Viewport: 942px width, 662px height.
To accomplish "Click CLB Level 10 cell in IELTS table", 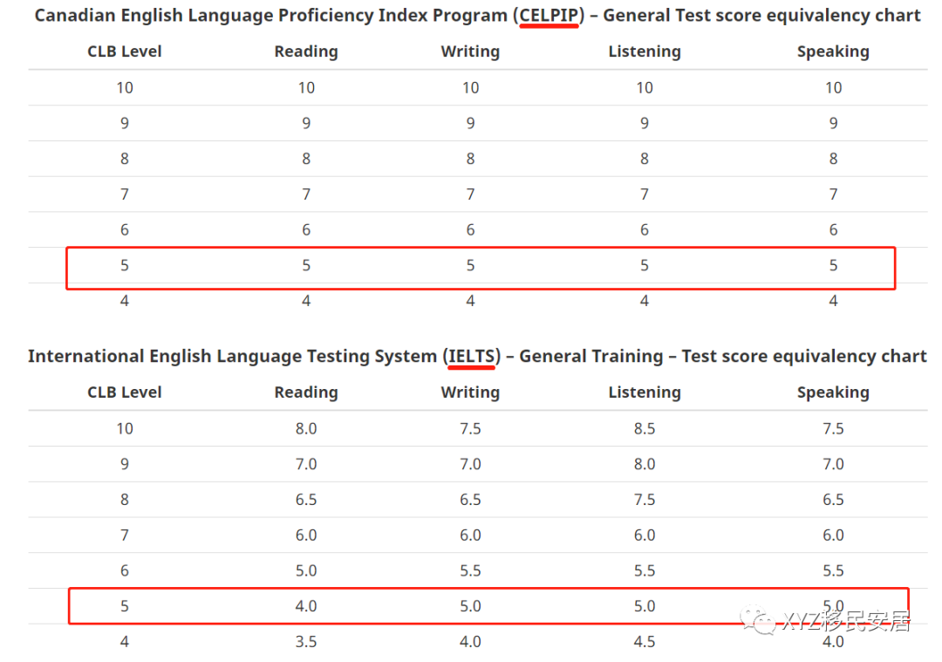I will pos(125,428).
